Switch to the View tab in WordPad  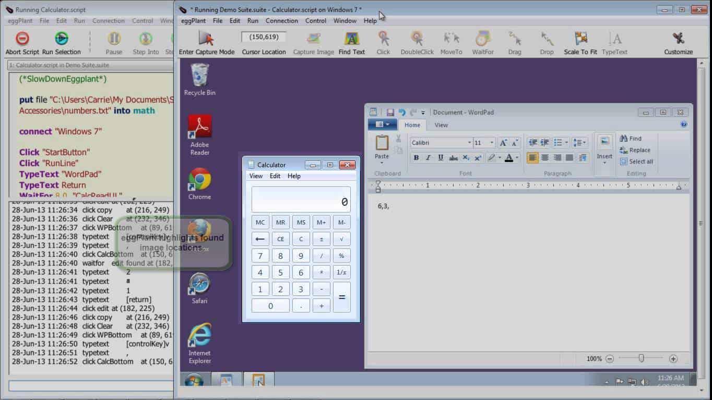point(441,125)
